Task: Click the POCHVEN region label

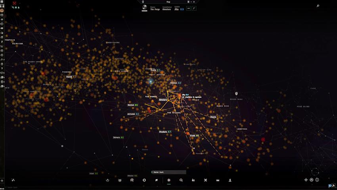Action: [x=67, y=72]
